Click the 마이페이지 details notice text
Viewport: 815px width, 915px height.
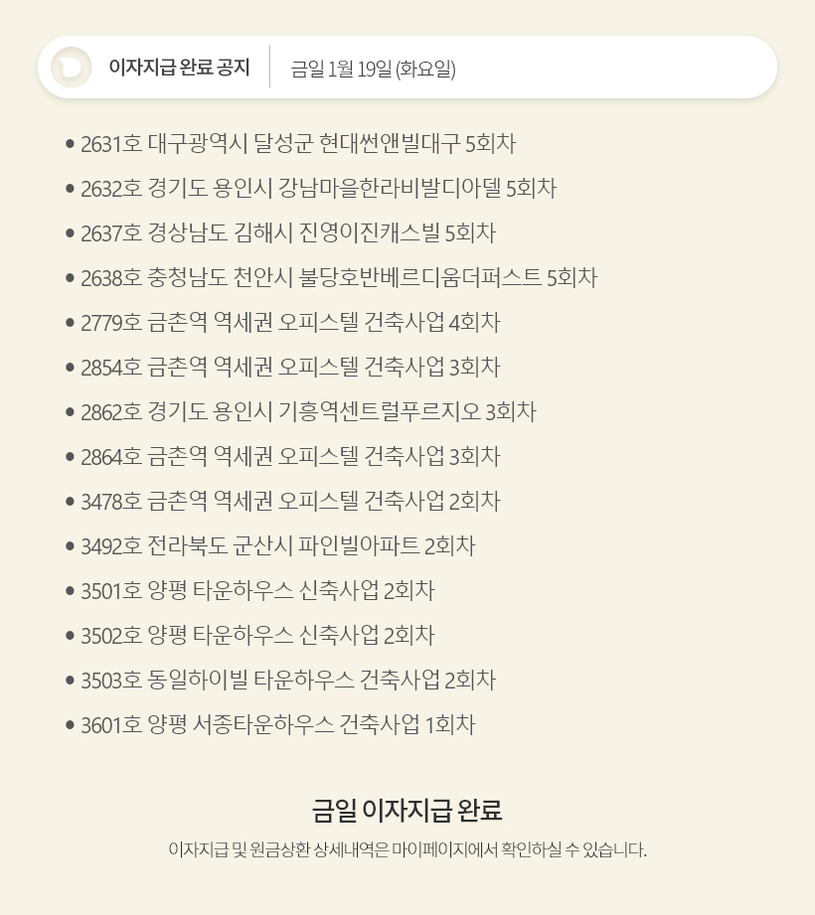(407, 850)
